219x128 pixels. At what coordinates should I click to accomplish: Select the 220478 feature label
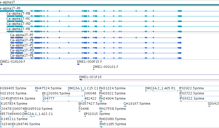tap(6, 109)
